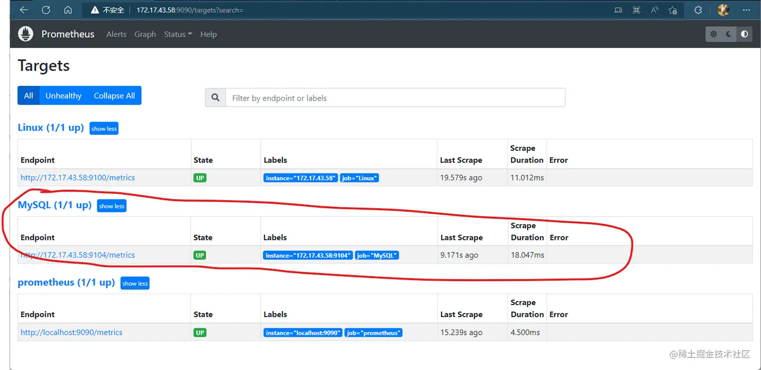Switch to dark theme with moon icon

pyautogui.click(x=729, y=34)
